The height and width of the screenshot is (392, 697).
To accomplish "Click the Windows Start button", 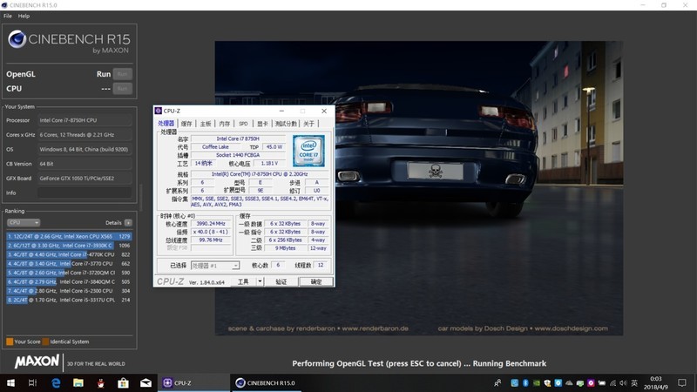I will pos(9,382).
